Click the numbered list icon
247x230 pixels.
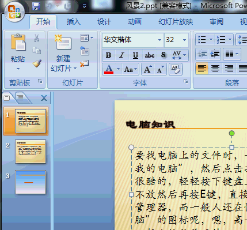click(221, 40)
